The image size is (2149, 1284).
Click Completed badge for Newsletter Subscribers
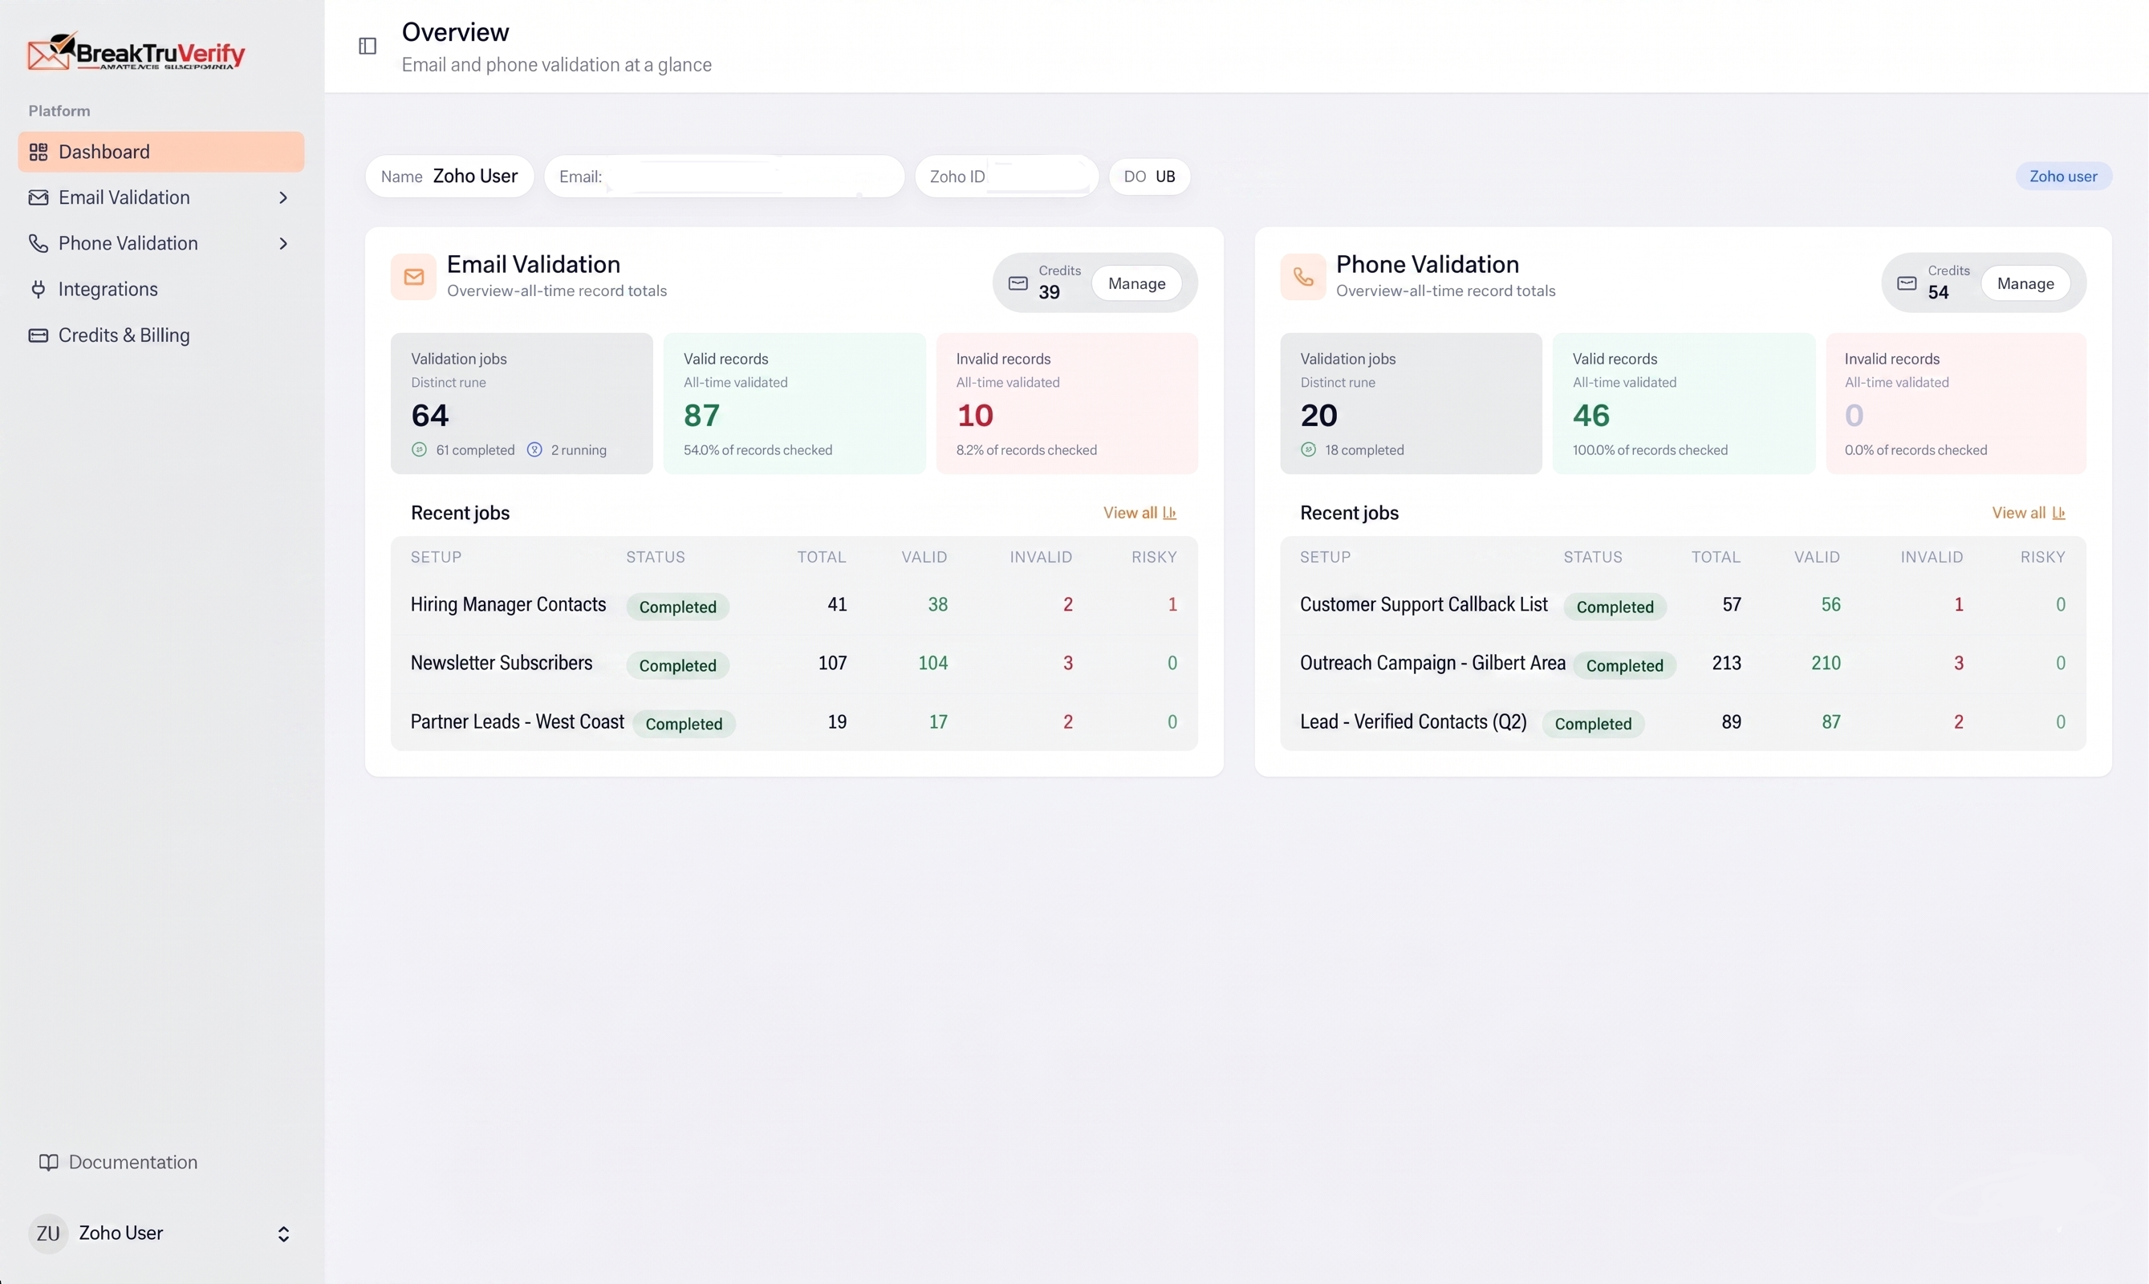(677, 666)
